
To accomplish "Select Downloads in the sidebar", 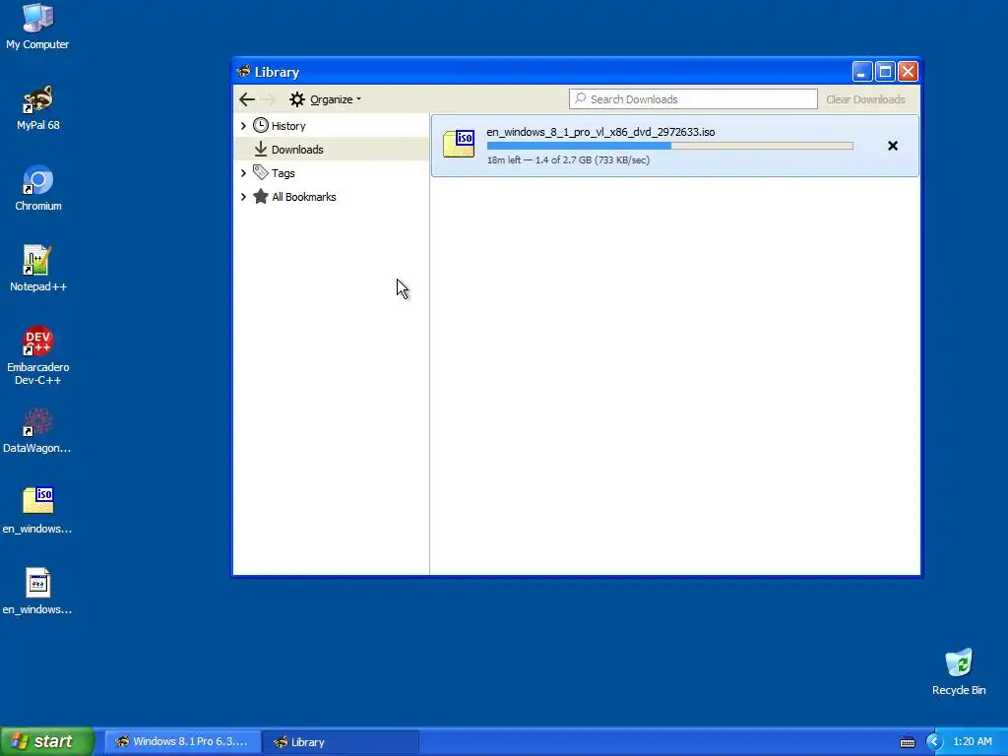I will tap(332, 150).
